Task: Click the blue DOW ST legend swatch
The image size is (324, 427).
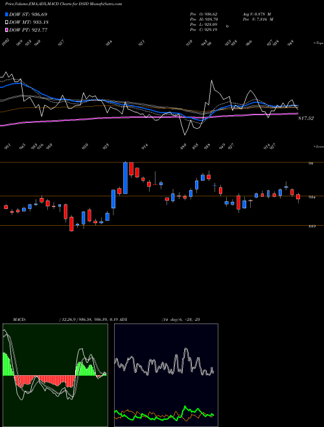Action: (x=6, y=14)
